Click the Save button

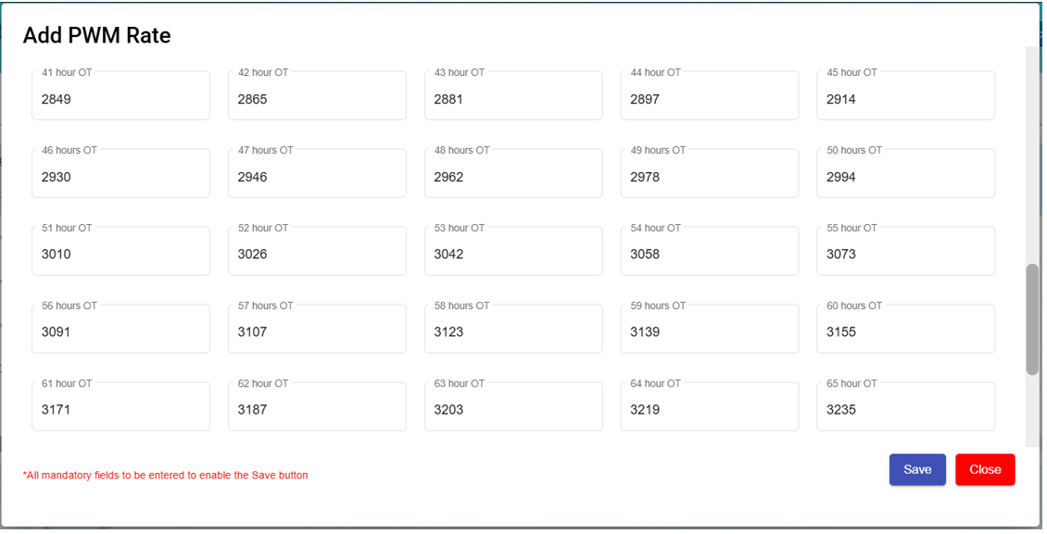coord(916,469)
